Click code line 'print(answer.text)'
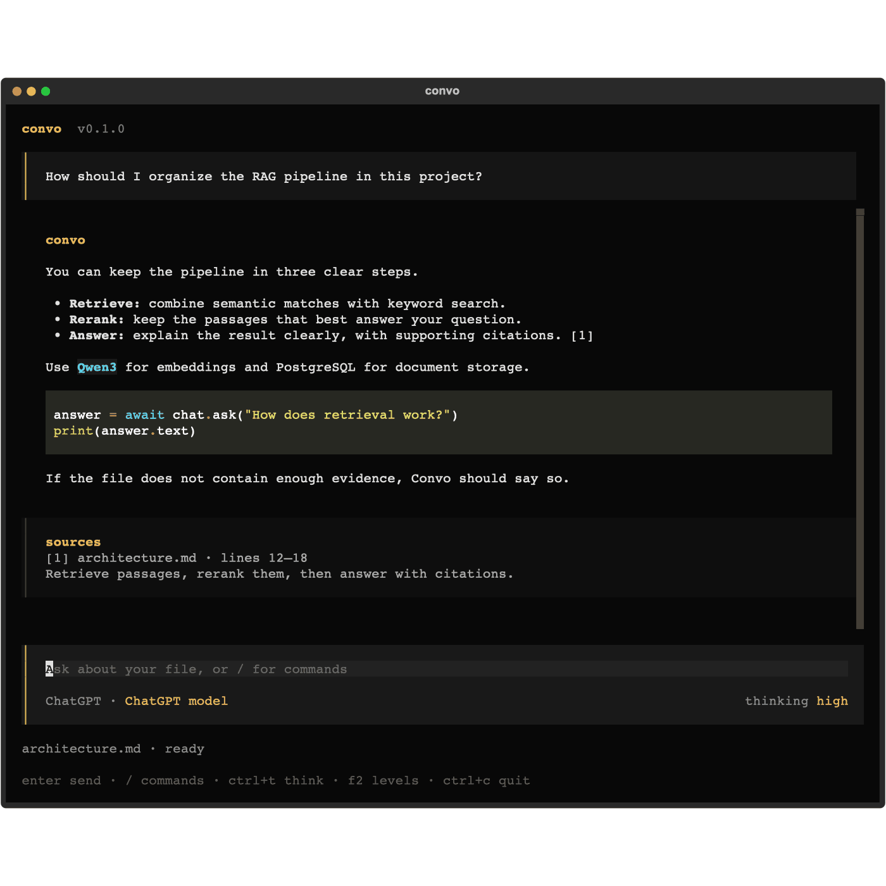The height and width of the screenshot is (886, 886). tap(125, 431)
